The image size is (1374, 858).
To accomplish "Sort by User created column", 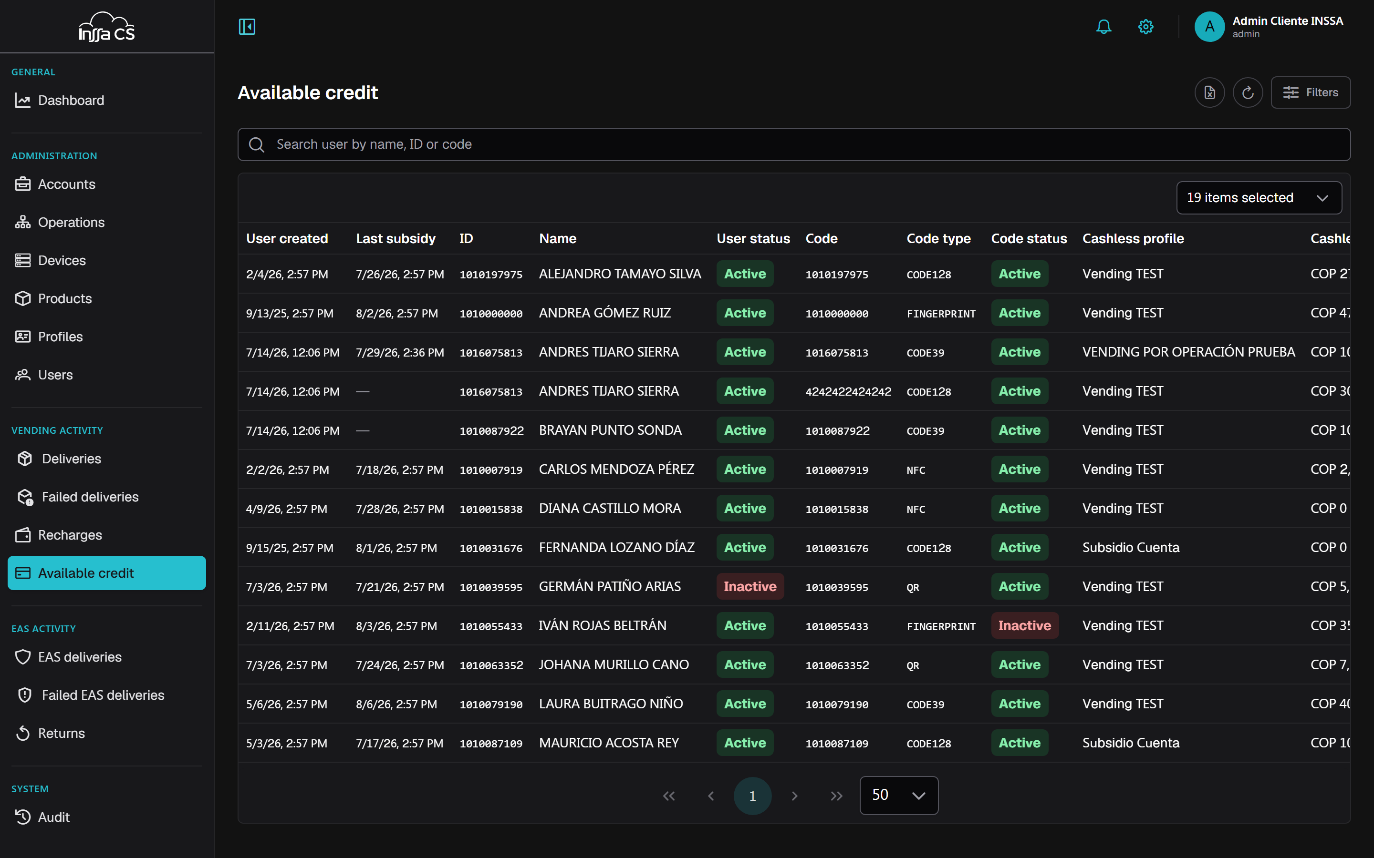I will point(287,239).
